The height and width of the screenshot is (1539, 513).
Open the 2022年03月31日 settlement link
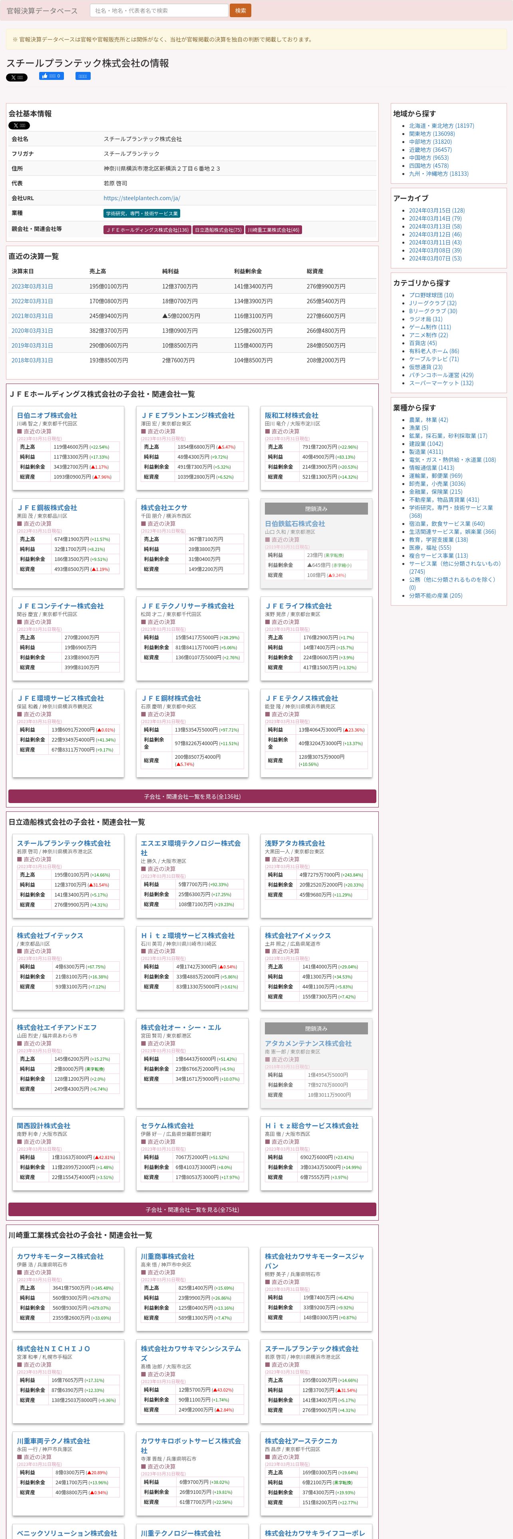click(32, 301)
